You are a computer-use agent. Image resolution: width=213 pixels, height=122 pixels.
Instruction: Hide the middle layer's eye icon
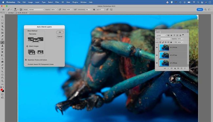[x=157, y=55]
